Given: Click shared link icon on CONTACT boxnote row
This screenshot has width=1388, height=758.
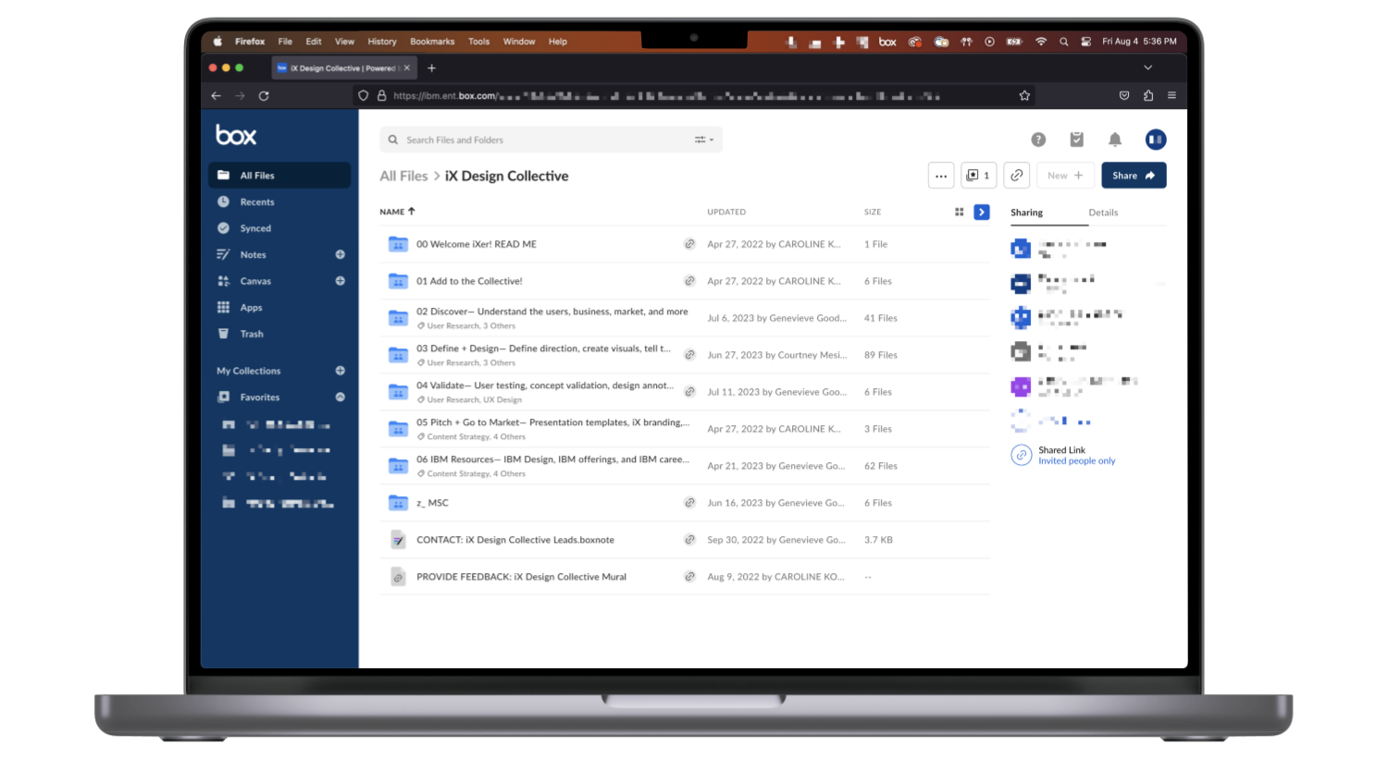Looking at the screenshot, I should [689, 540].
